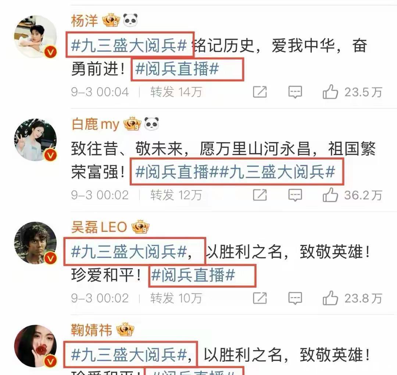397x375 pixels.
Task: Open the username 鞠婧祎
Action: click(x=92, y=330)
